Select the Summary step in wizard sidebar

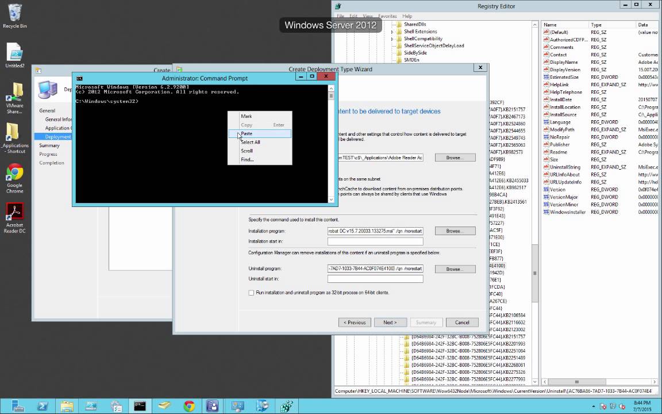49,145
